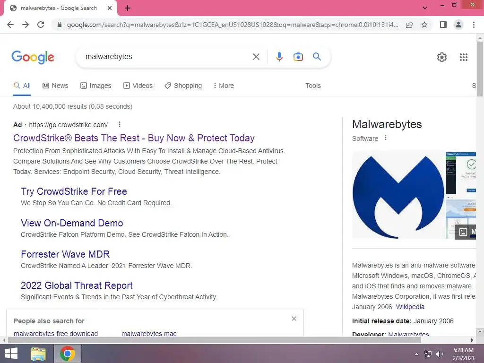The height and width of the screenshot is (363, 484).
Task: Open the Forrester Wave MDR link
Action: 65,254
